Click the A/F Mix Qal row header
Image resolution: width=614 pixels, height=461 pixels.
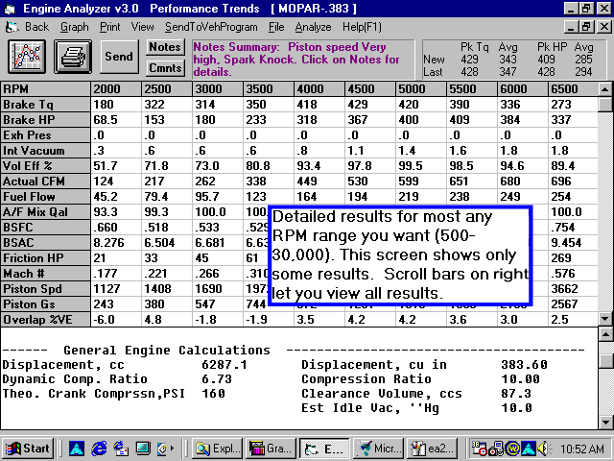pos(45,212)
